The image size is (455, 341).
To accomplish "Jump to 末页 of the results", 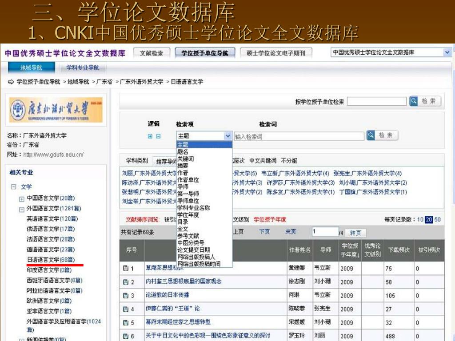I will coord(291,232).
